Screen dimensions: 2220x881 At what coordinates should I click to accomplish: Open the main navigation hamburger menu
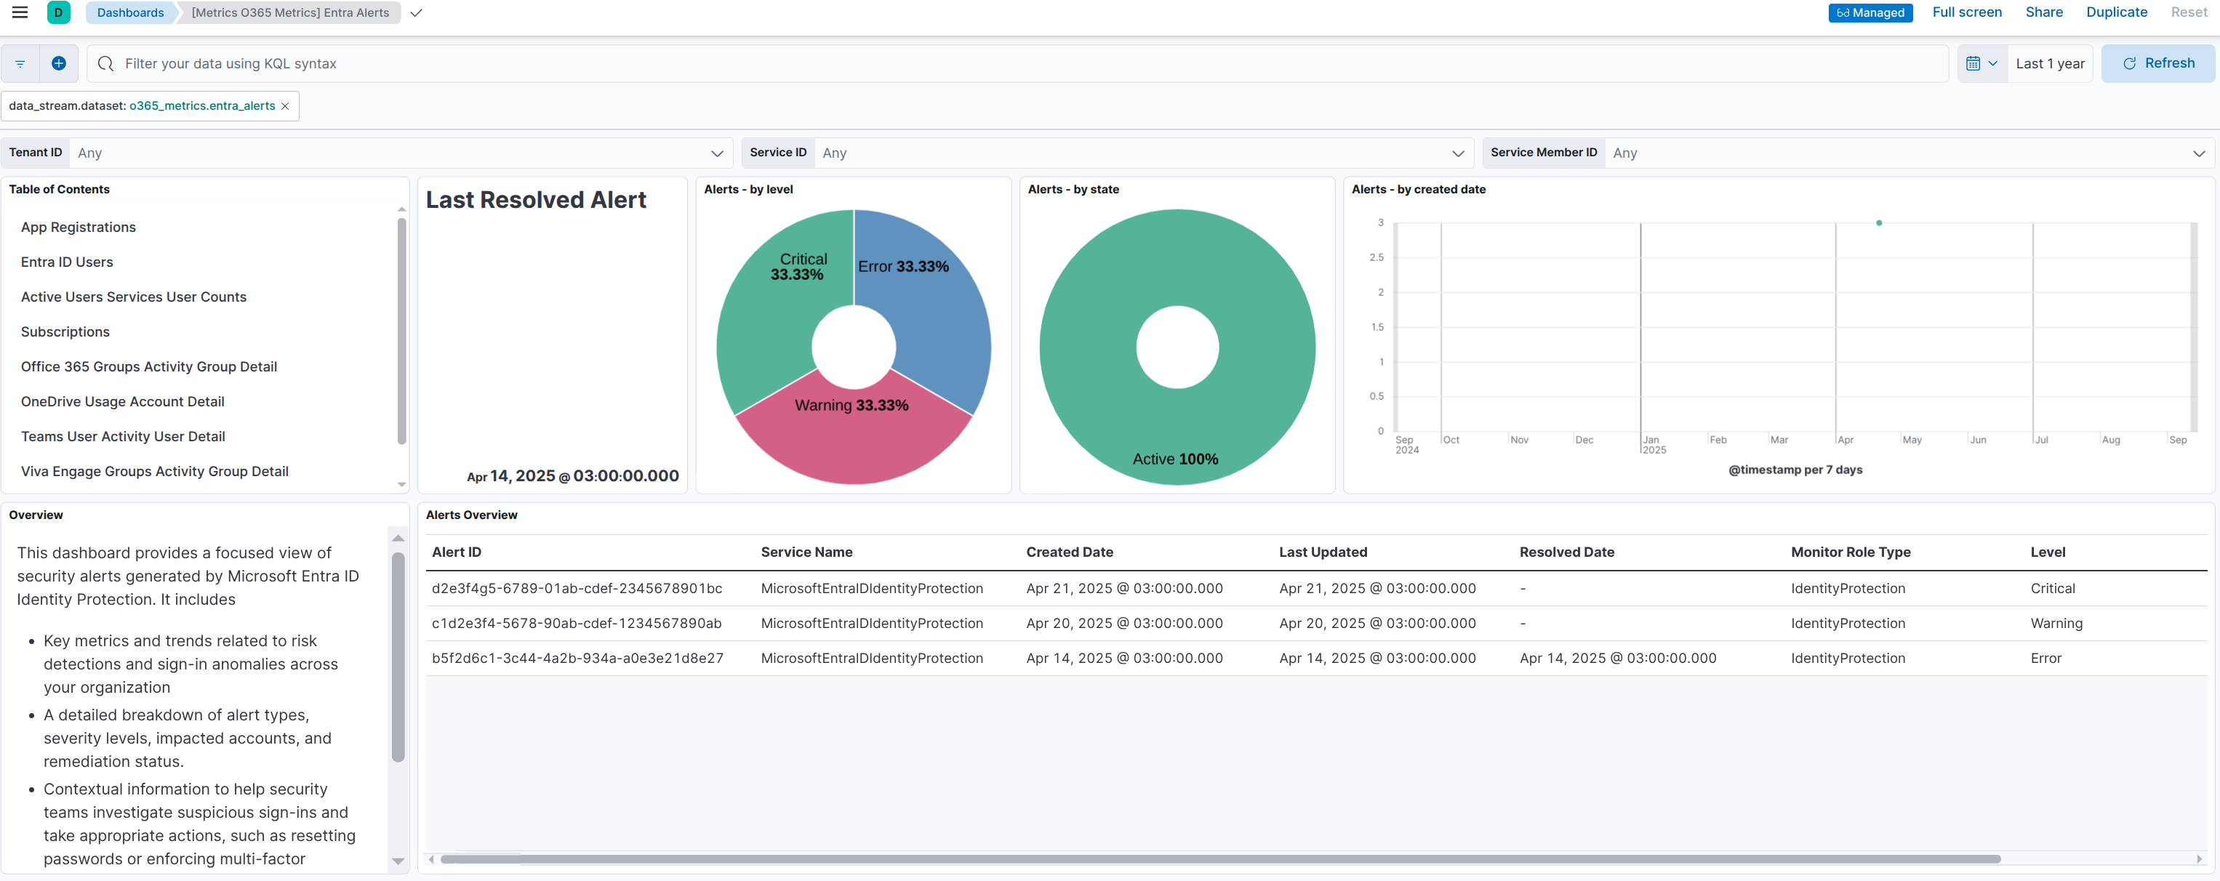(19, 12)
